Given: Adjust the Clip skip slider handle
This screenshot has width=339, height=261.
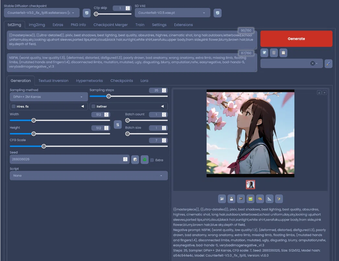Looking at the screenshot, I should 96,14.
